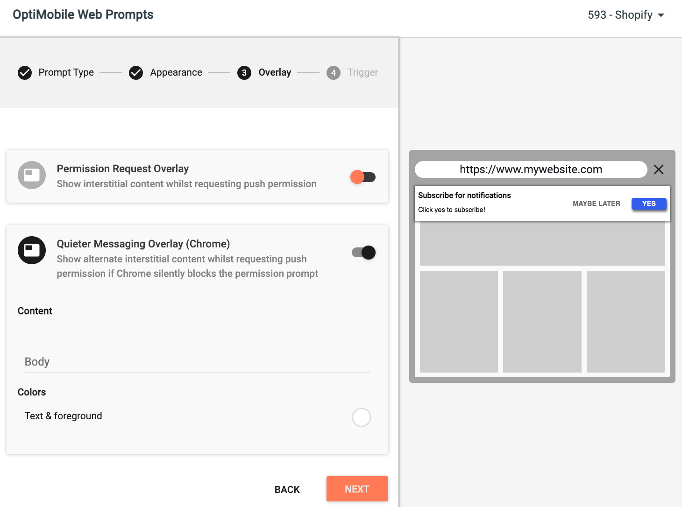
Task: Select the step 3 Overlay circle icon
Action: (244, 73)
